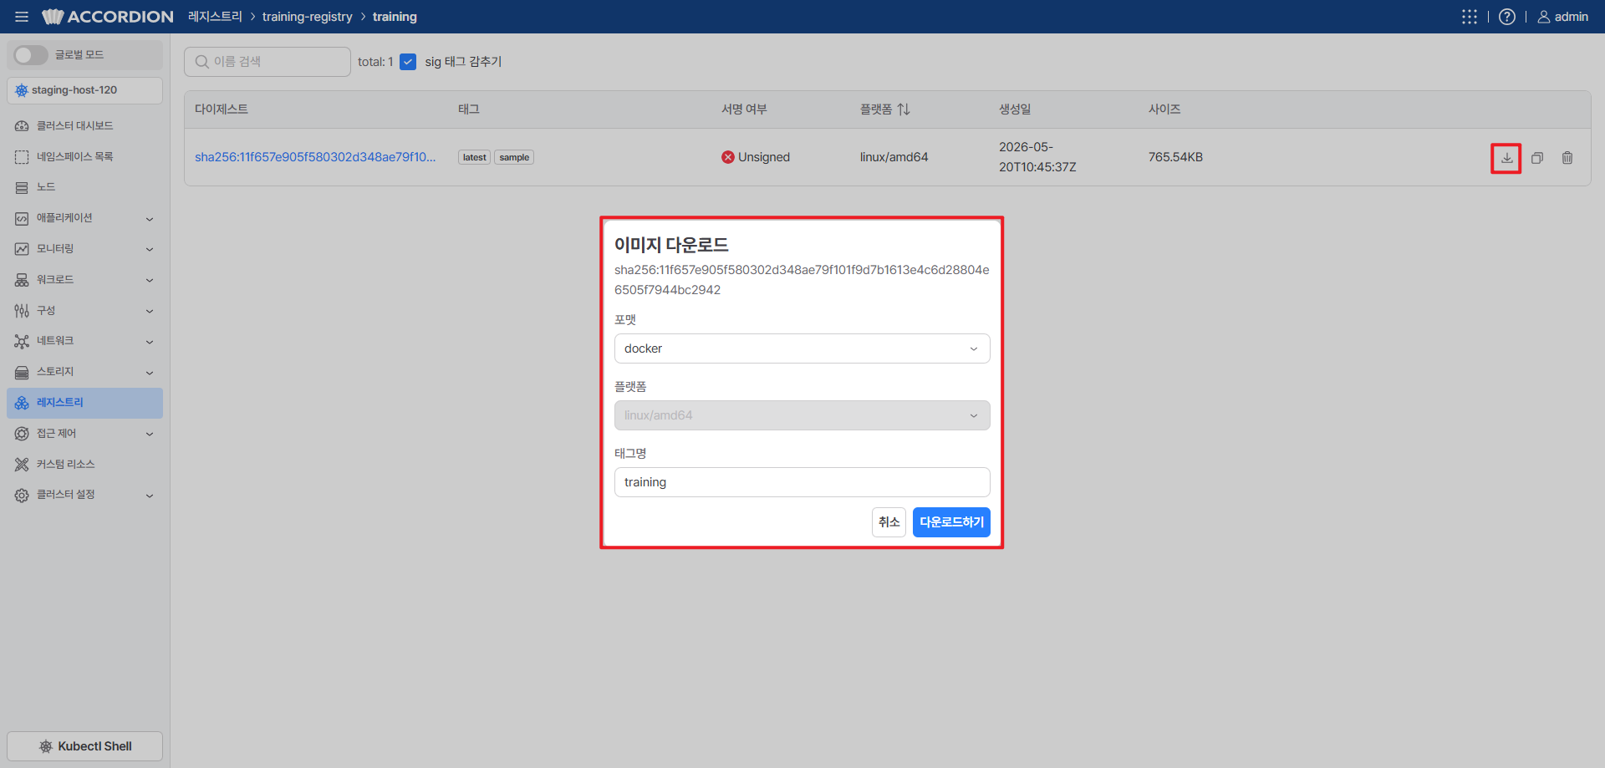
Task: Click the sample tag badge
Action: pos(514,157)
